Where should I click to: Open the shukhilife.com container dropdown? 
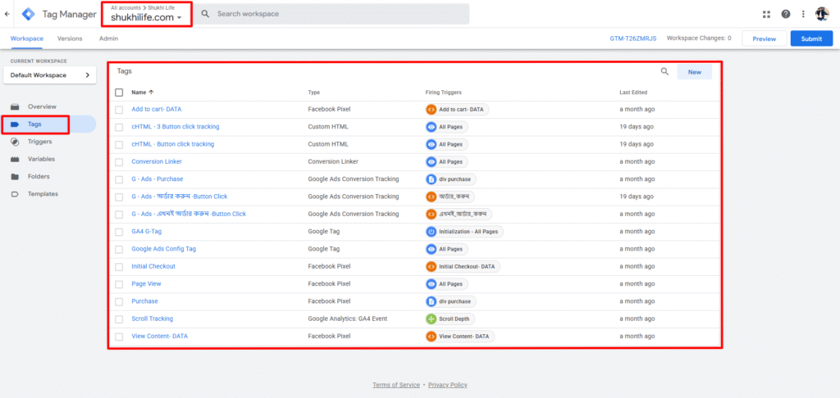tap(146, 17)
